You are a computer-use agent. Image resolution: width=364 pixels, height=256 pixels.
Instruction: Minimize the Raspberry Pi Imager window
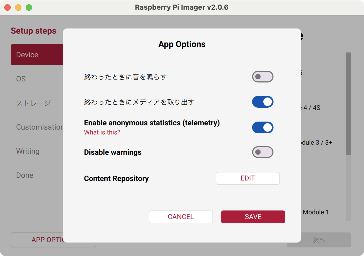coord(18,7)
